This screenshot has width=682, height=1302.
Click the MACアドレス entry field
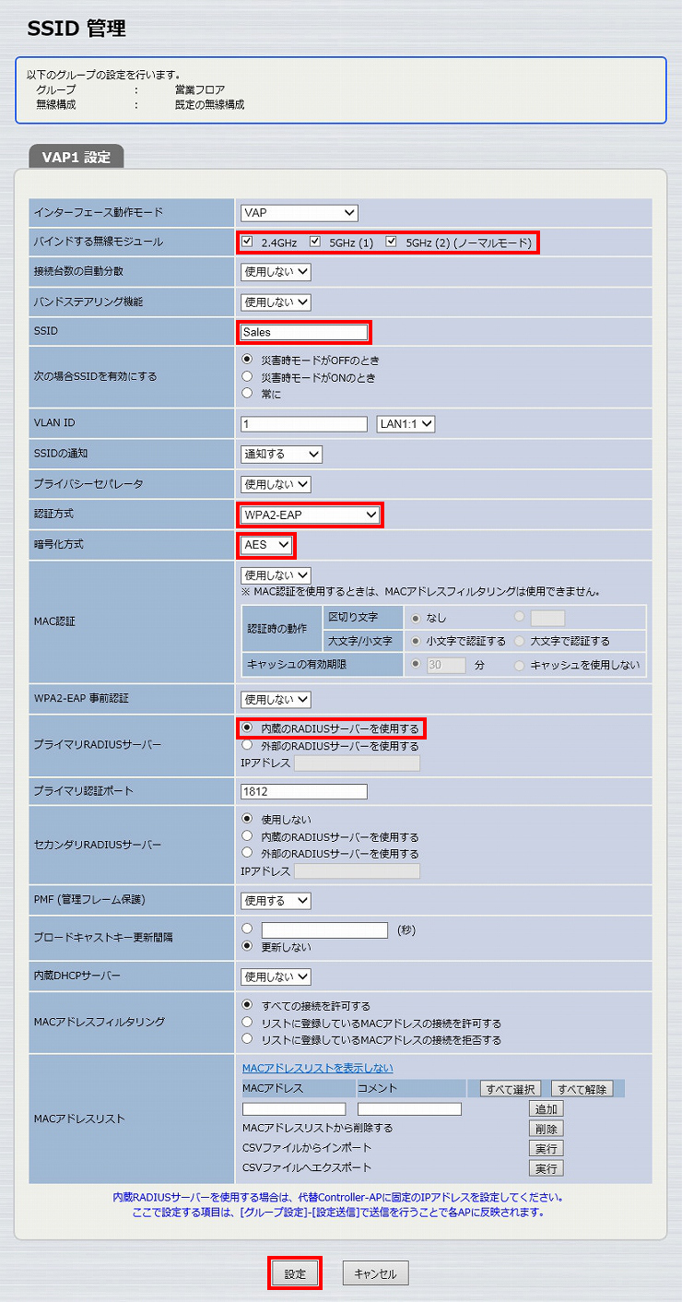tap(294, 1109)
